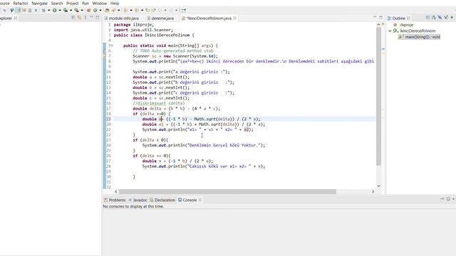Click the editor scroll down arrow

pos(378,186)
